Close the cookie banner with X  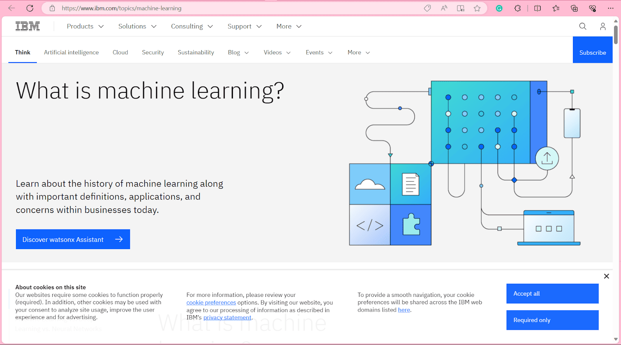[607, 276]
